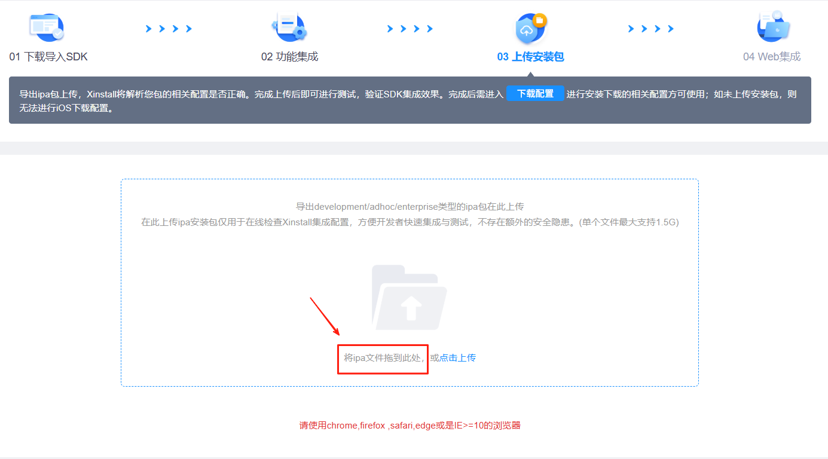Screen dimensions: 828x459
Task: Open step 01 下载导入SDK
Action: coord(48,57)
